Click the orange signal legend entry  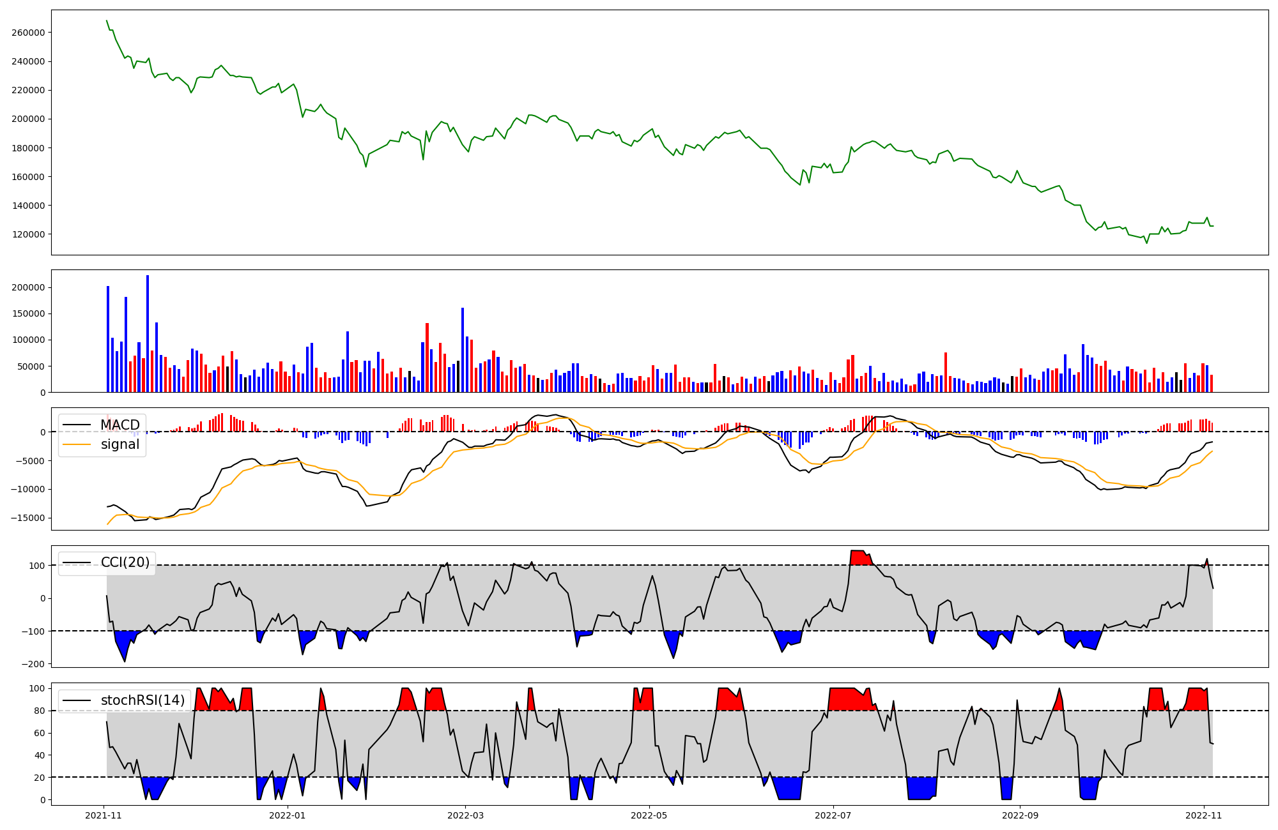[x=119, y=444]
